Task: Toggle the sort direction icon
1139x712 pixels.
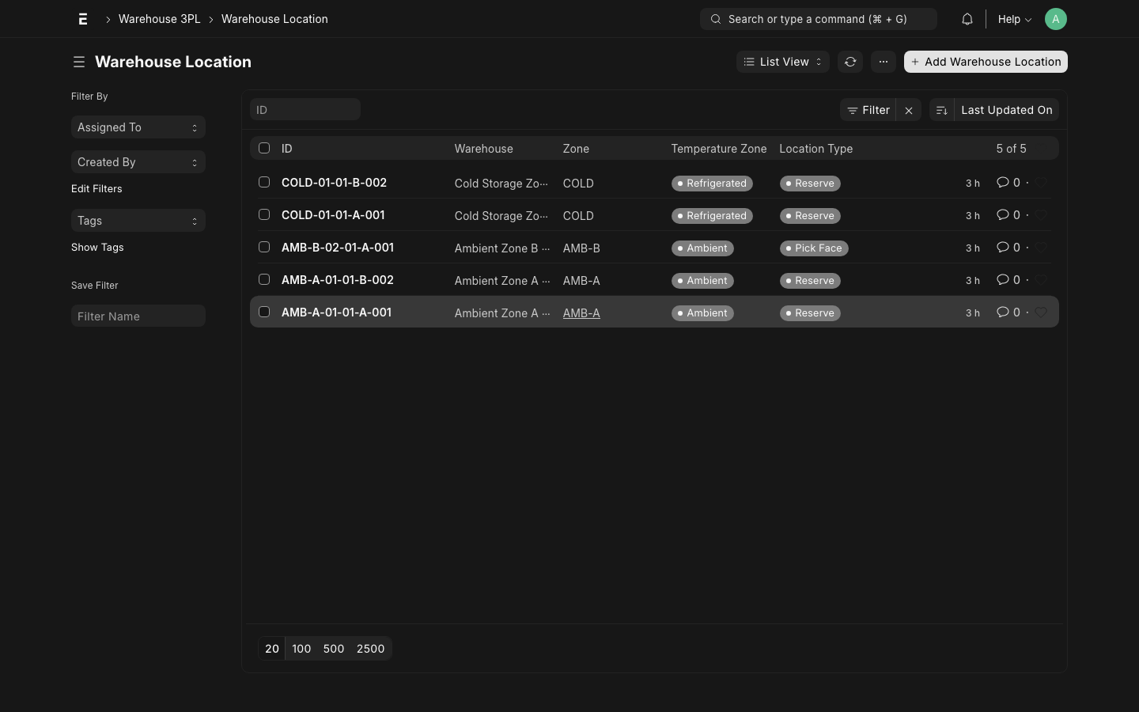Action: 941,111
